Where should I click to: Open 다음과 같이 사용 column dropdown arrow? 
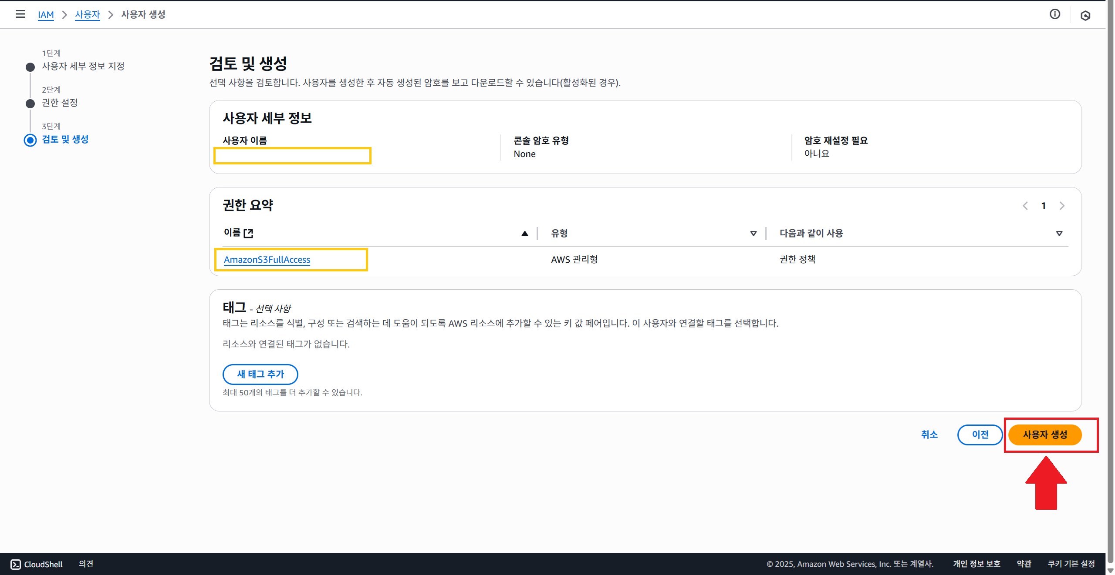[x=1059, y=234]
